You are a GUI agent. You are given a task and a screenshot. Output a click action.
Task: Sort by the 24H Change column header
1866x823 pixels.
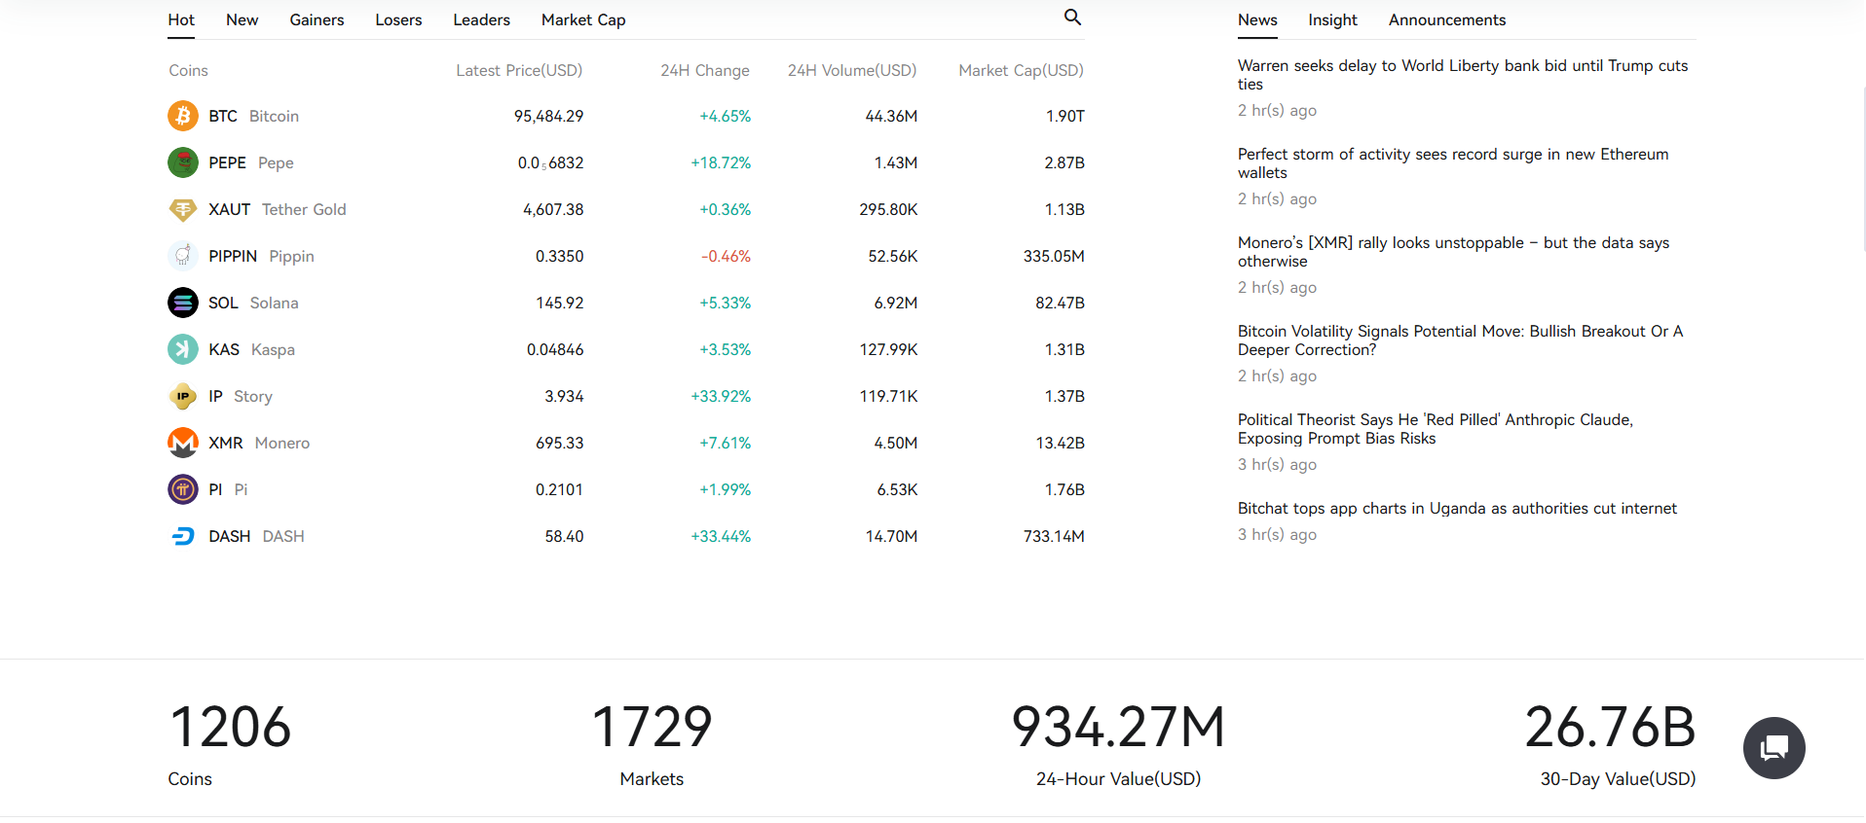click(704, 71)
